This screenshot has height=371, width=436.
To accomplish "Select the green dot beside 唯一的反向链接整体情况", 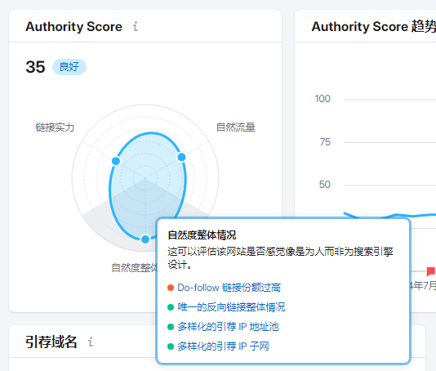I will click(x=171, y=307).
